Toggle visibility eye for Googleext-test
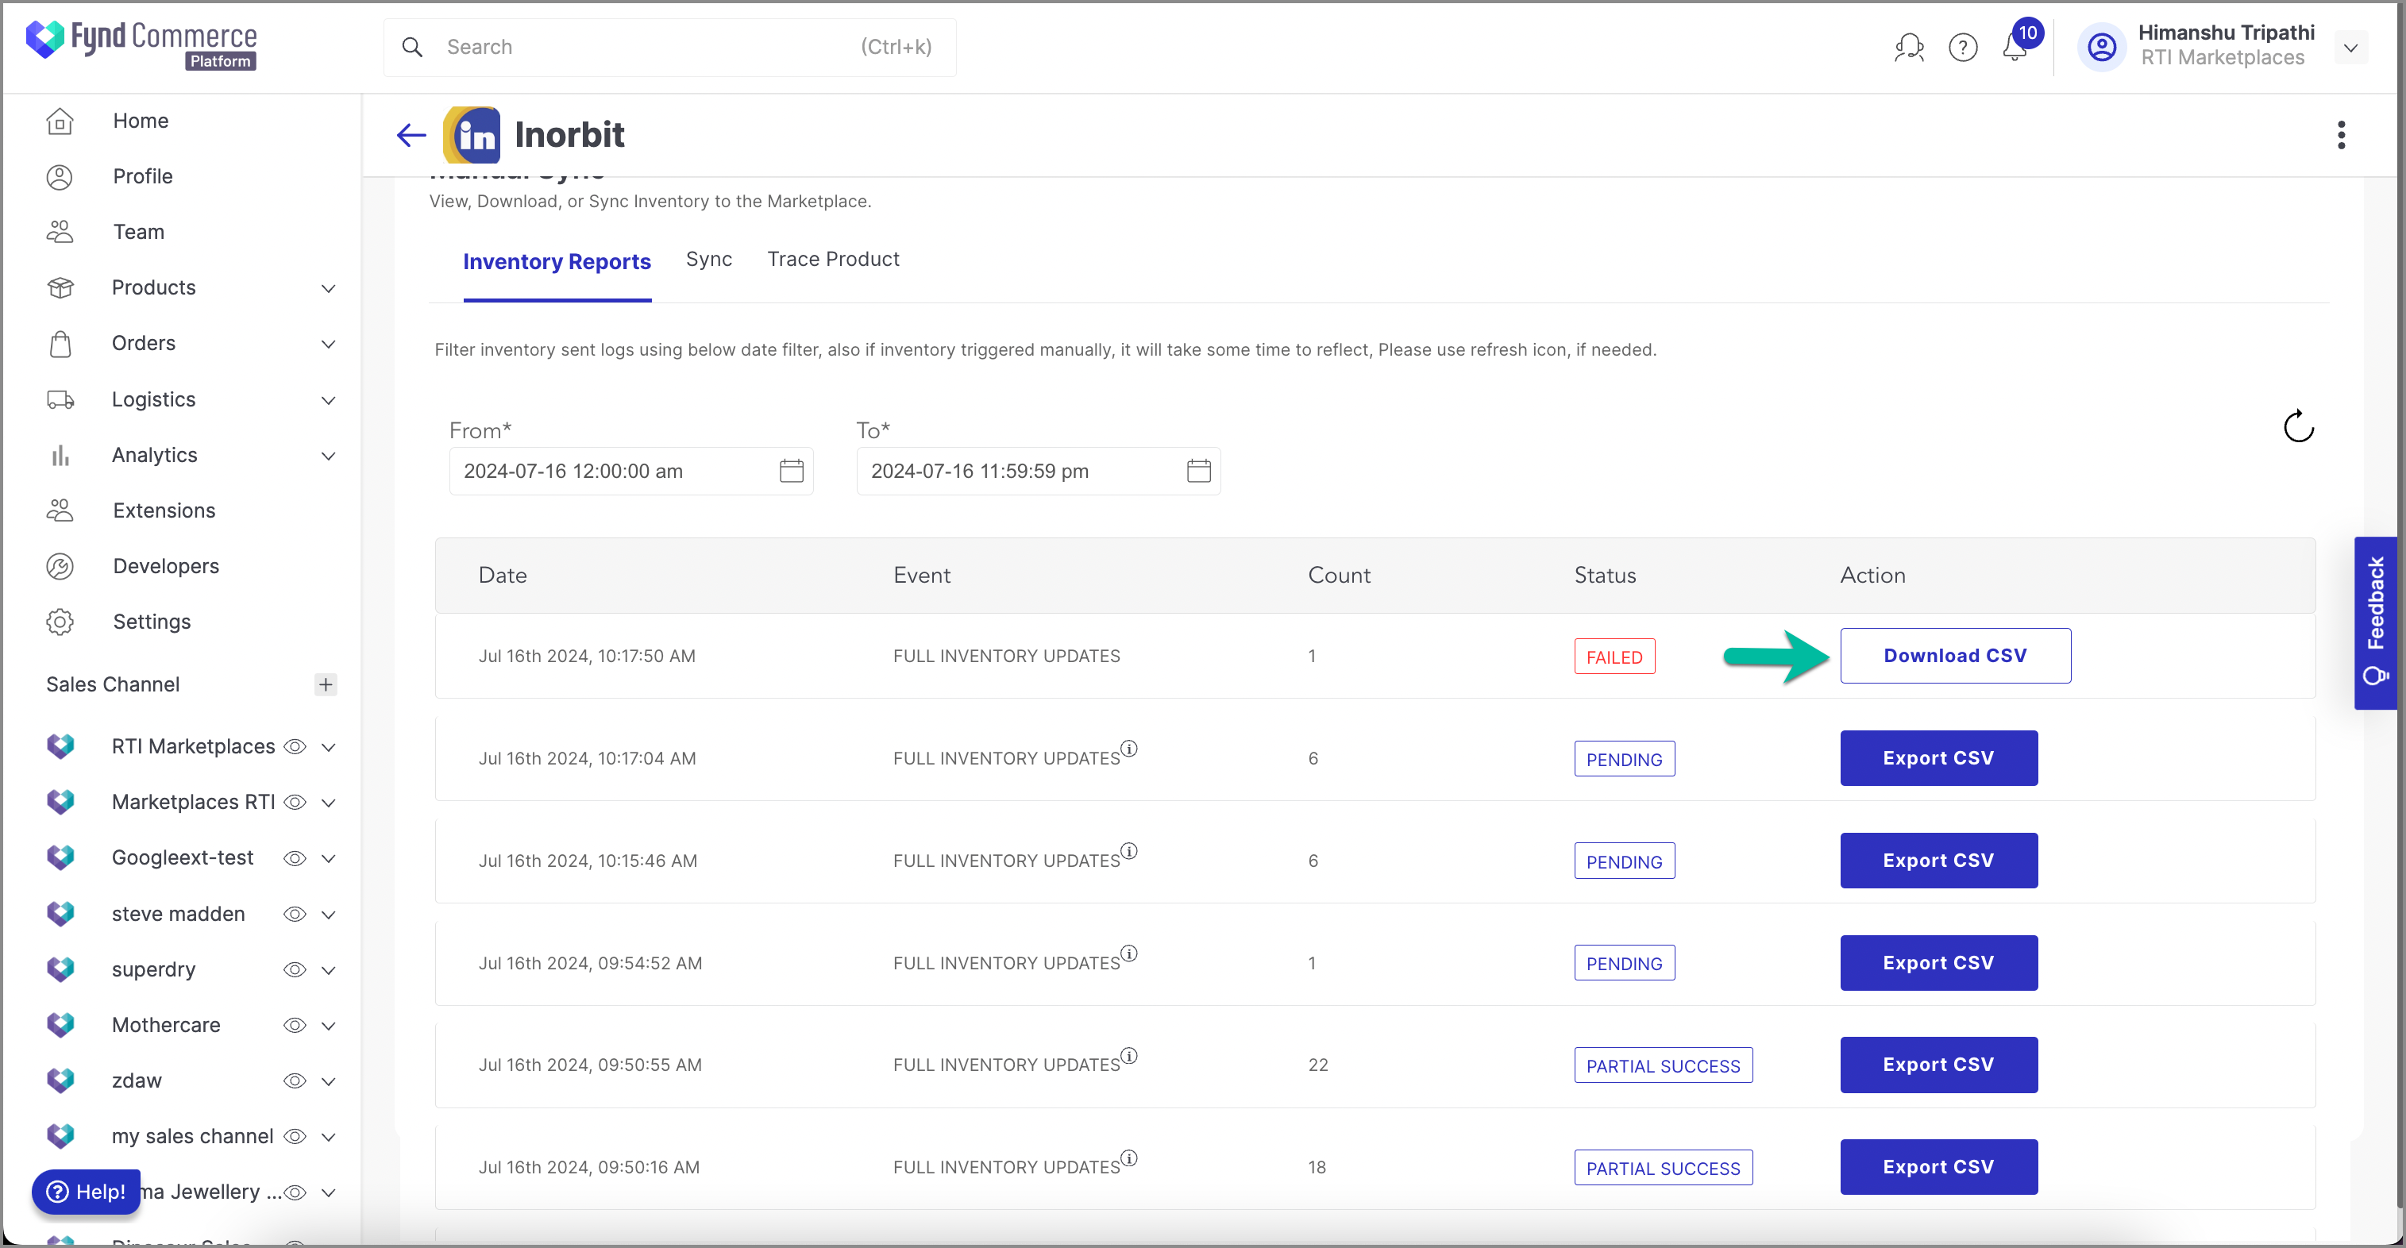The height and width of the screenshot is (1248, 2406). tap(295, 858)
